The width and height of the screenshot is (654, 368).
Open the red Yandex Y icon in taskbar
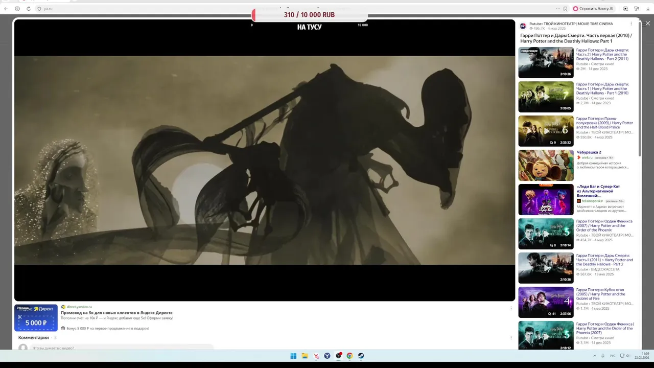[316, 356]
